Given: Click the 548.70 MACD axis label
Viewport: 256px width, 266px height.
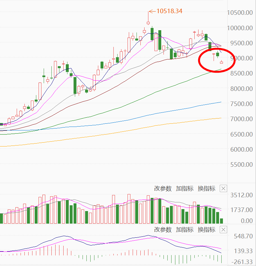Looking at the screenshot, I should pos(243,236).
